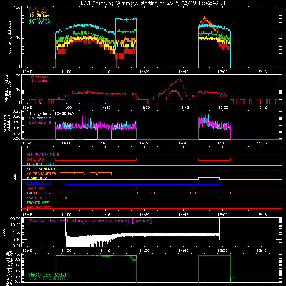The image size is (286, 286).
Task: Click the 14:45 tick under the modulation panel
Action: (183, 143)
